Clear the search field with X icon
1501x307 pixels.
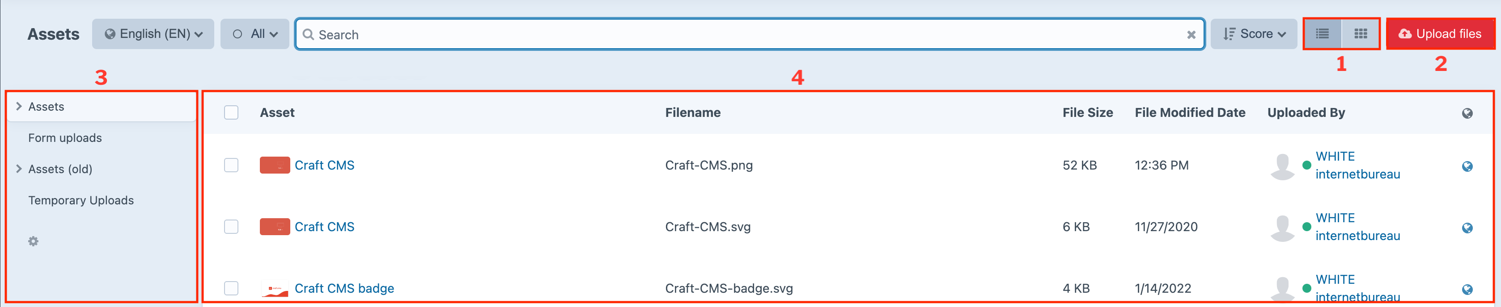pyautogui.click(x=1191, y=35)
